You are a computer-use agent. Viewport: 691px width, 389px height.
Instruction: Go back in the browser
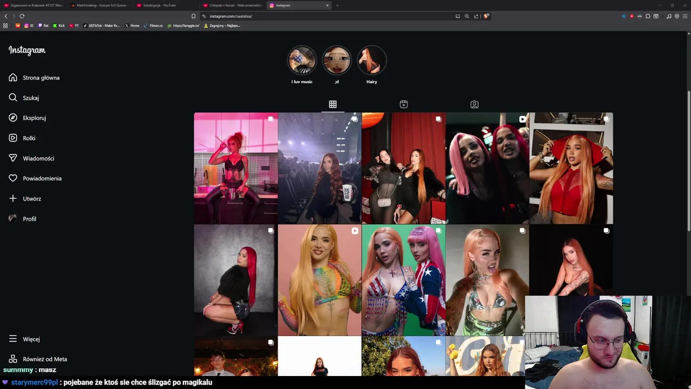pos(6,16)
